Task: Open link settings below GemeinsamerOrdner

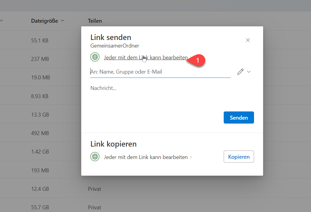Action: point(145,57)
